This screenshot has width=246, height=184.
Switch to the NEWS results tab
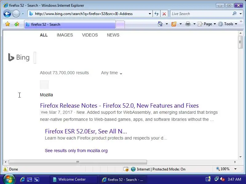click(x=113, y=35)
